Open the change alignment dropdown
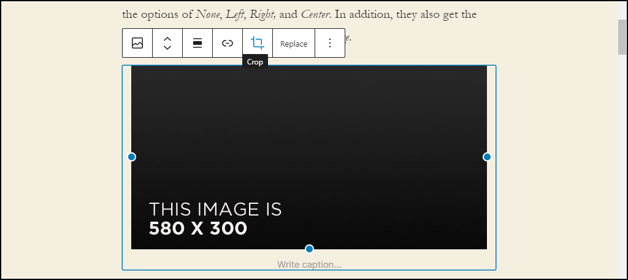Viewport: 628px width, 280px height. (197, 43)
